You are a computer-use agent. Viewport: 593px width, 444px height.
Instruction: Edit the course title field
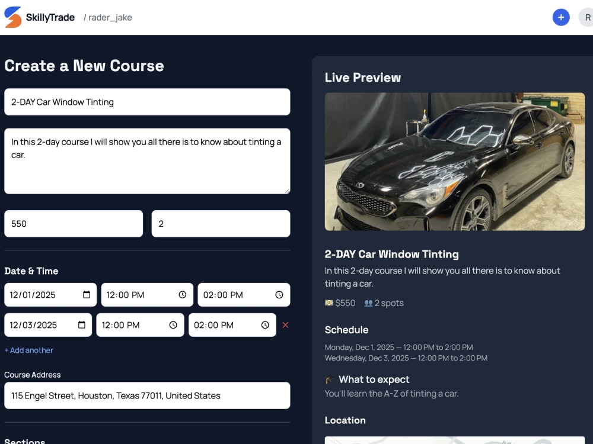click(x=147, y=102)
